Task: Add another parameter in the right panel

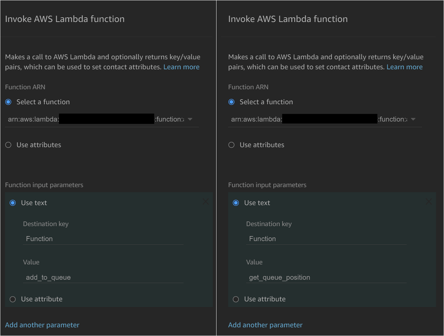Action: coord(265,324)
